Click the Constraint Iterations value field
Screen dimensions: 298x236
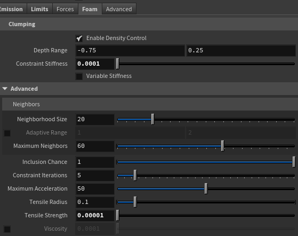coord(95,175)
